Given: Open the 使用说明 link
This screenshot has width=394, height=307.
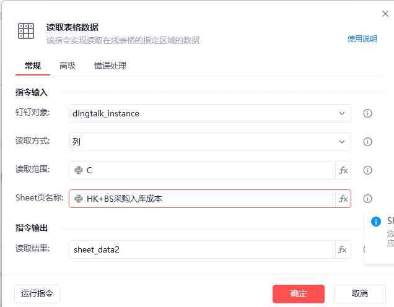Looking at the screenshot, I should [362, 39].
